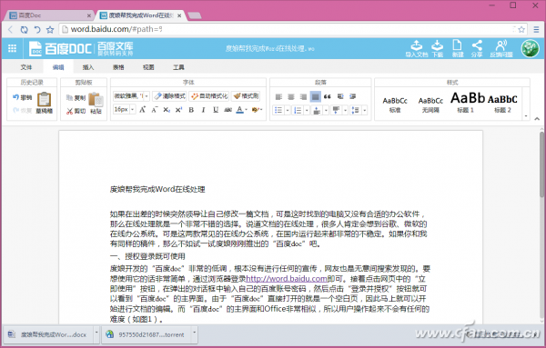Copy selection with 复制 button

click(76, 98)
